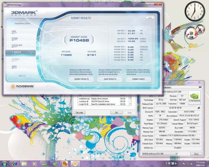Open the Upgrade section in 3DMark
Screen dimensions: 209x167
(15, 59)
